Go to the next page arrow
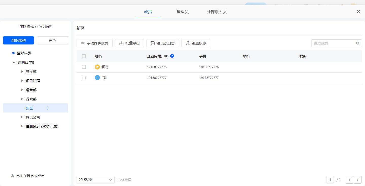 tap(357, 180)
